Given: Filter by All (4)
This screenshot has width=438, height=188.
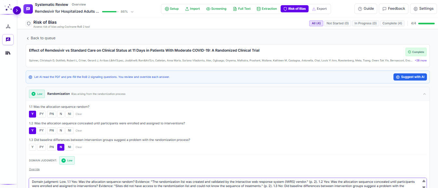Looking at the screenshot, I should click(x=316, y=23).
